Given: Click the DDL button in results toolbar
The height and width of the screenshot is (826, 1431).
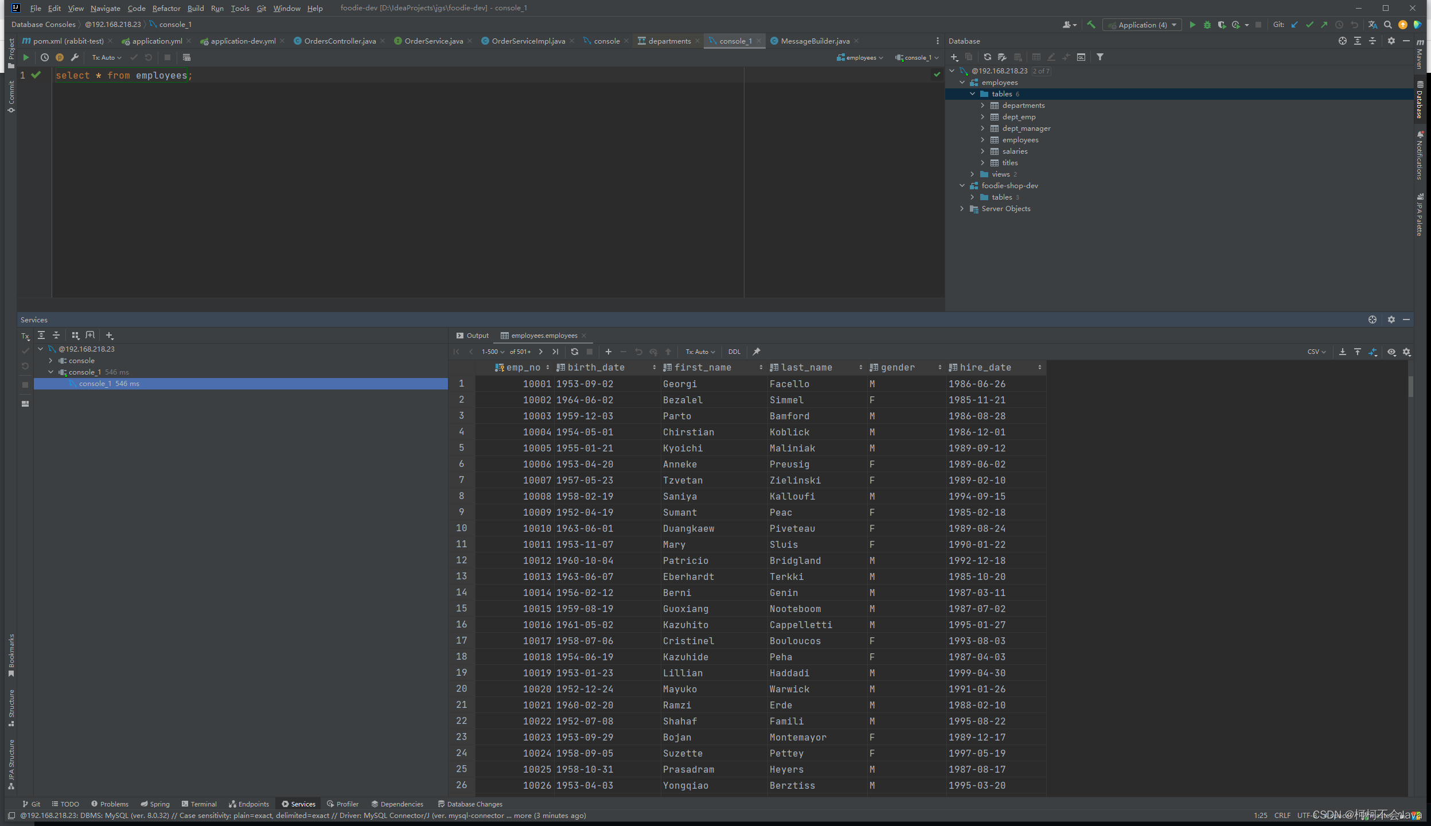Looking at the screenshot, I should (734, 352).
